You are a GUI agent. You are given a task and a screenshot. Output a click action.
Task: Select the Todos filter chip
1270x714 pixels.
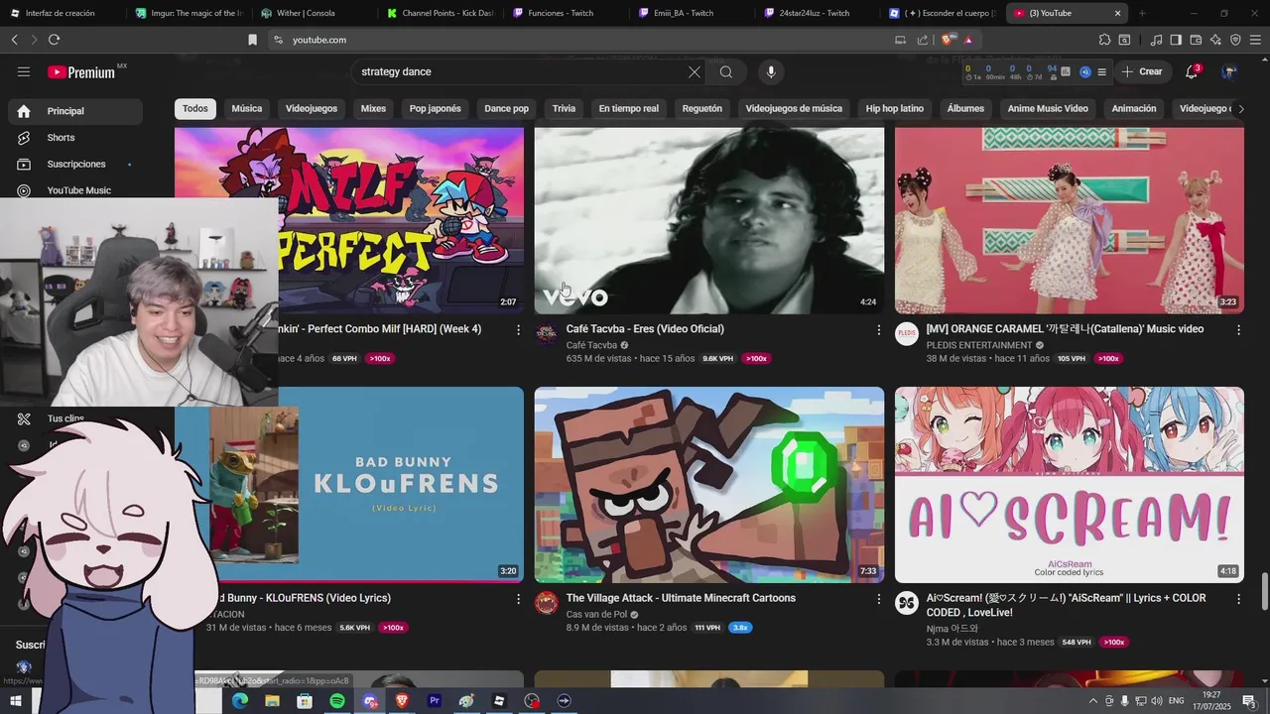tap(195, 108)
